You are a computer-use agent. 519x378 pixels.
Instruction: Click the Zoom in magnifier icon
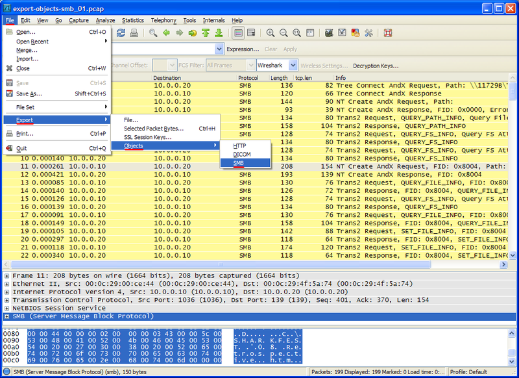click(271, 32)
